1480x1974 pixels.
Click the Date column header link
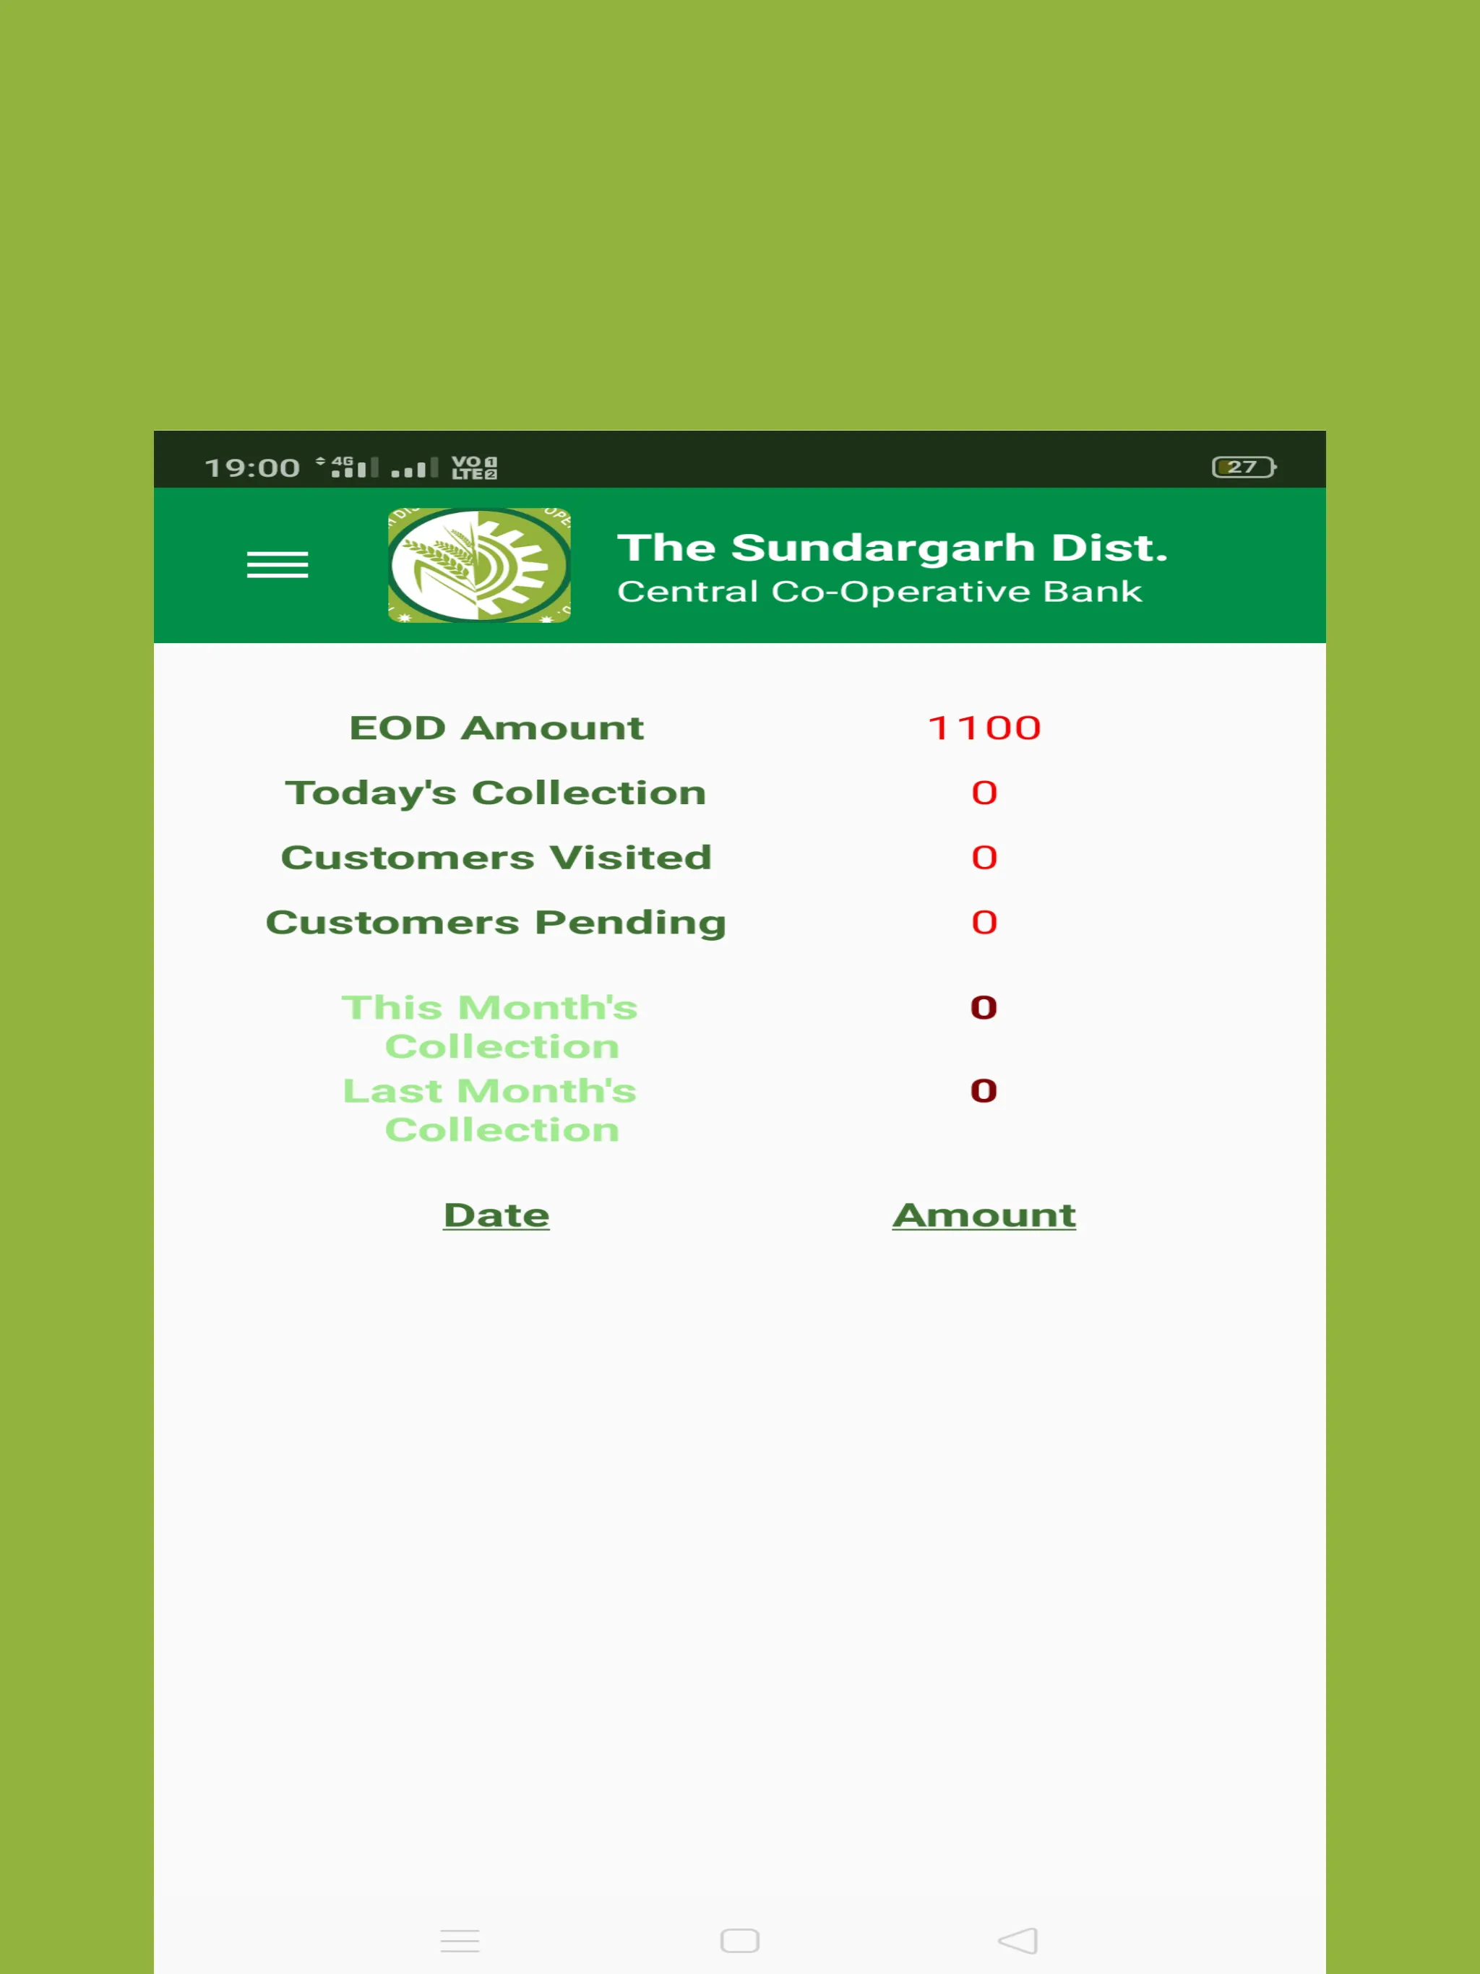click(494, 1212)
